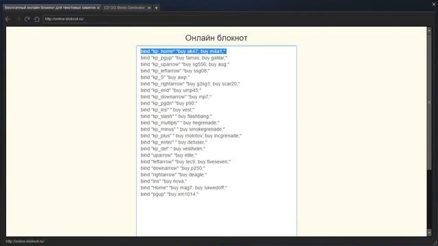This screenshot has width=438, height=246.
Task: Click the line bind "kp_downarrow" buy mp7
Action: pyautogui.click(x=176, y=97)
